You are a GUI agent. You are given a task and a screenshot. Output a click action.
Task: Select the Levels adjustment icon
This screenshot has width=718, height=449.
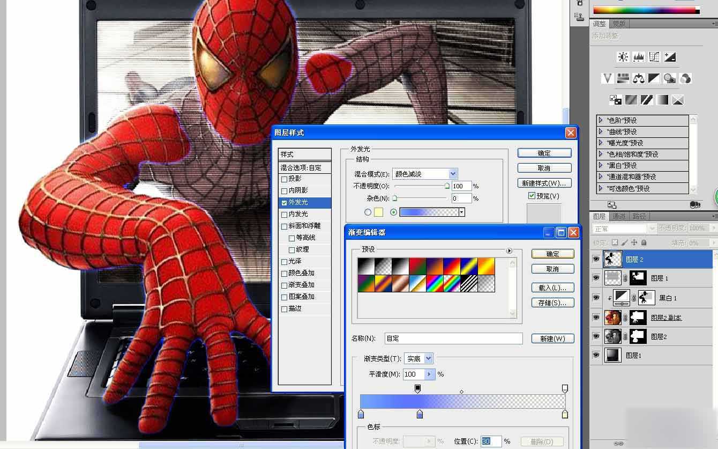coord(638,56)
